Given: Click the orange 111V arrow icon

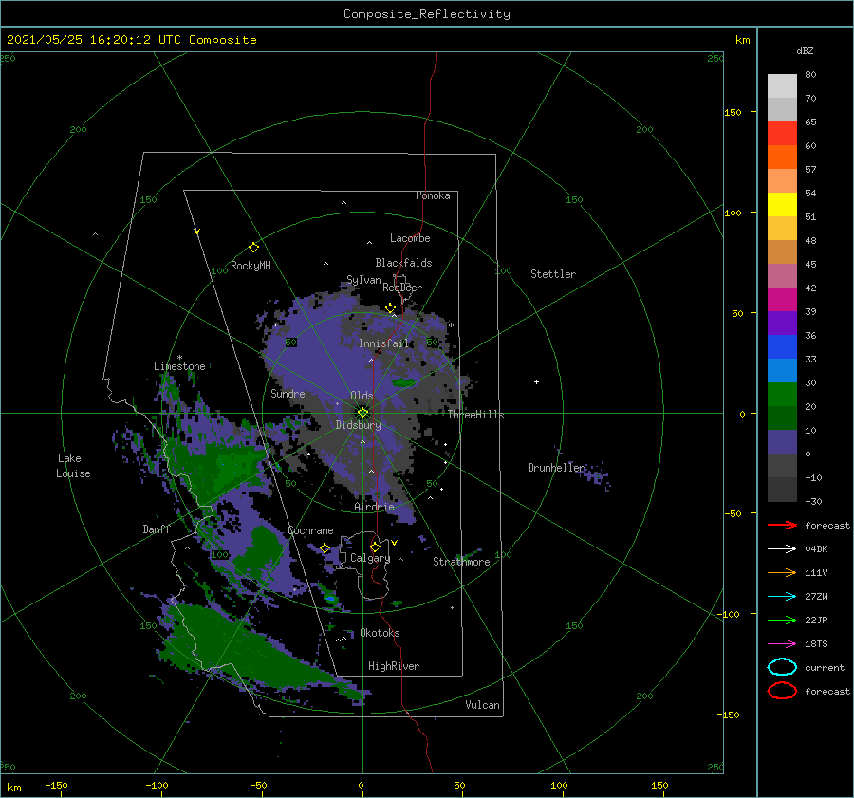Looking at the screenshot, I should (x=782, y=572).
